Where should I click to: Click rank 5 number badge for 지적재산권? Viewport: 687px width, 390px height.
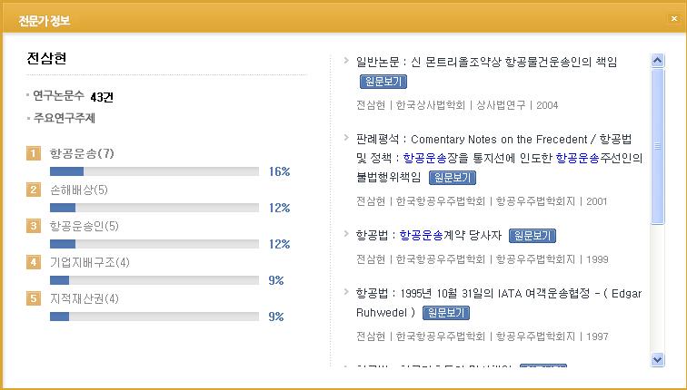[34, 298]
